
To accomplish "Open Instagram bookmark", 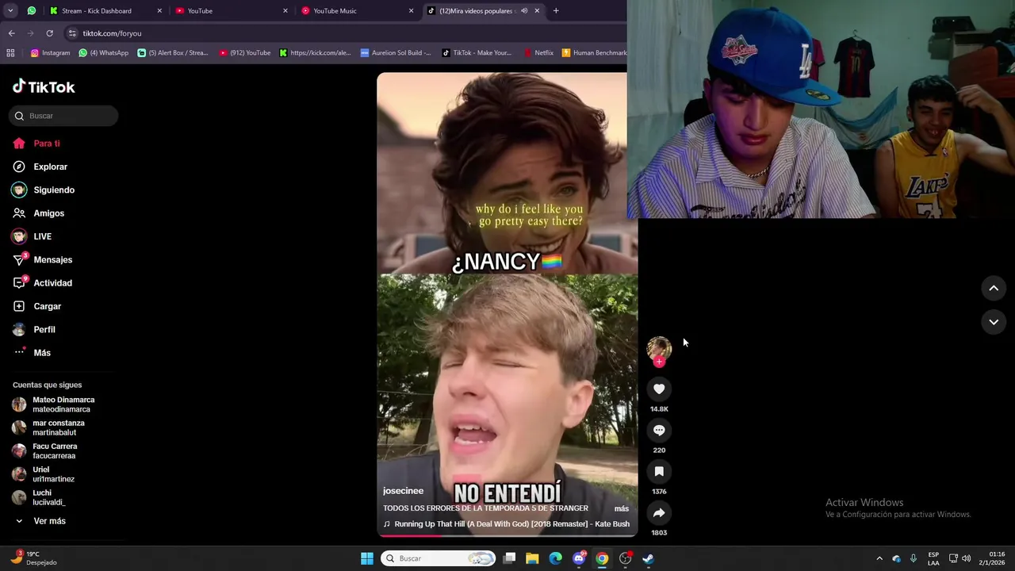I will [50, 53].
